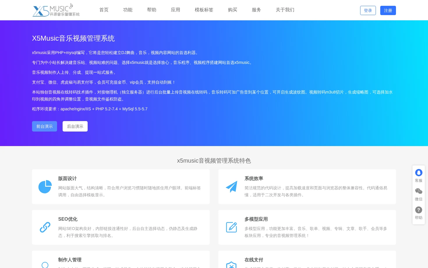This screenshot has width=428, height=268.
Task: Click the 版面设计 pie chart icon
Action: (45, 187)
